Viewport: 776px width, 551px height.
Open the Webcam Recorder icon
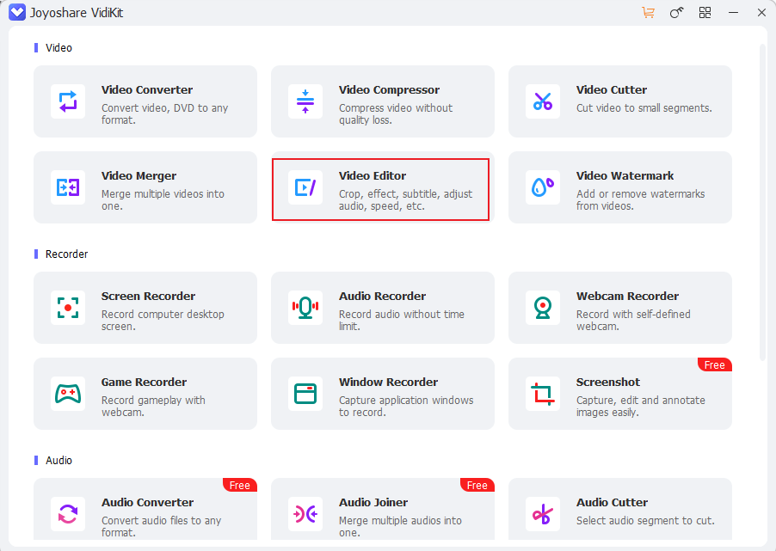(x=543, y=308)
